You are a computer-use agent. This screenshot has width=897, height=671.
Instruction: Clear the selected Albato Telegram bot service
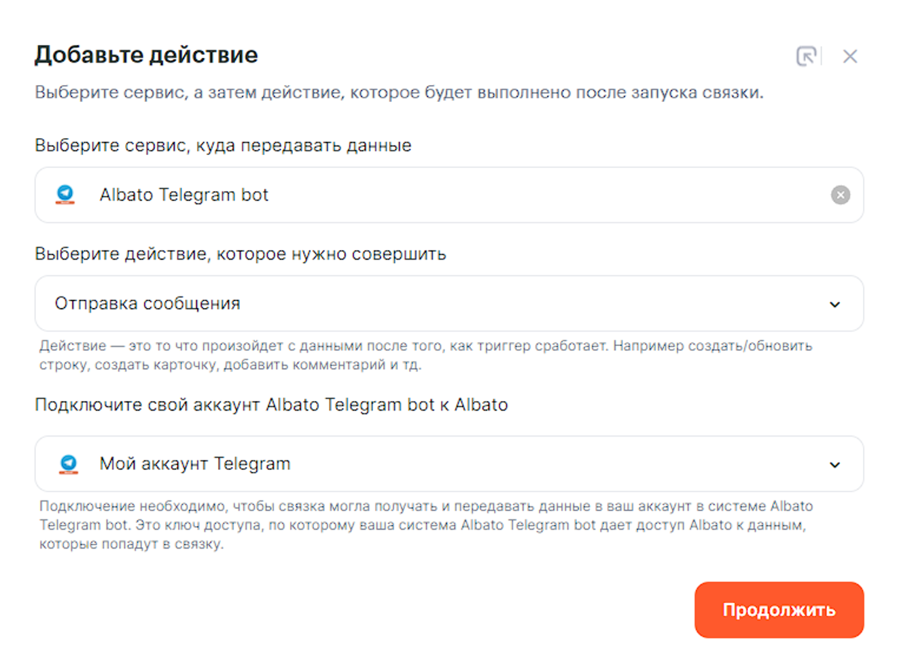pyautogui.click(x=840, y=195)
